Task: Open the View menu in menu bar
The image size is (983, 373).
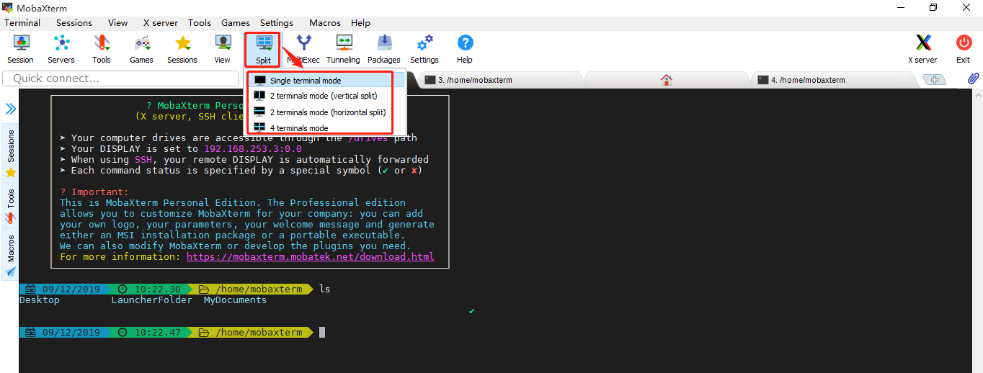Action: point(117,22)
